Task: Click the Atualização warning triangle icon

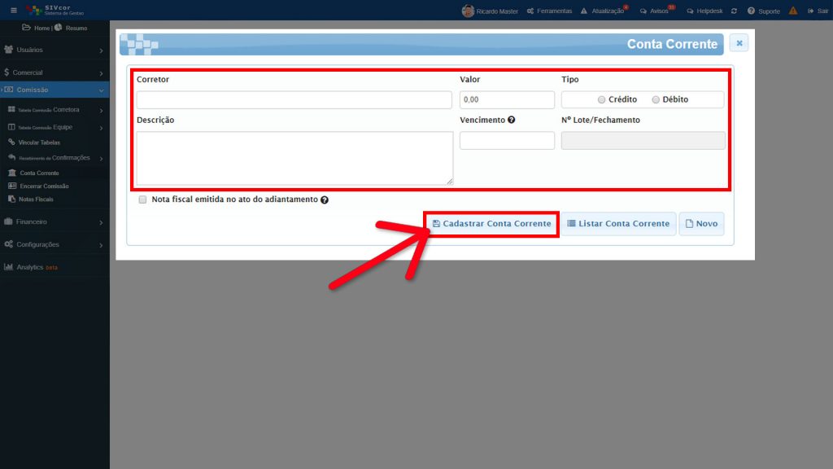Action: click(x=584, y=11)
